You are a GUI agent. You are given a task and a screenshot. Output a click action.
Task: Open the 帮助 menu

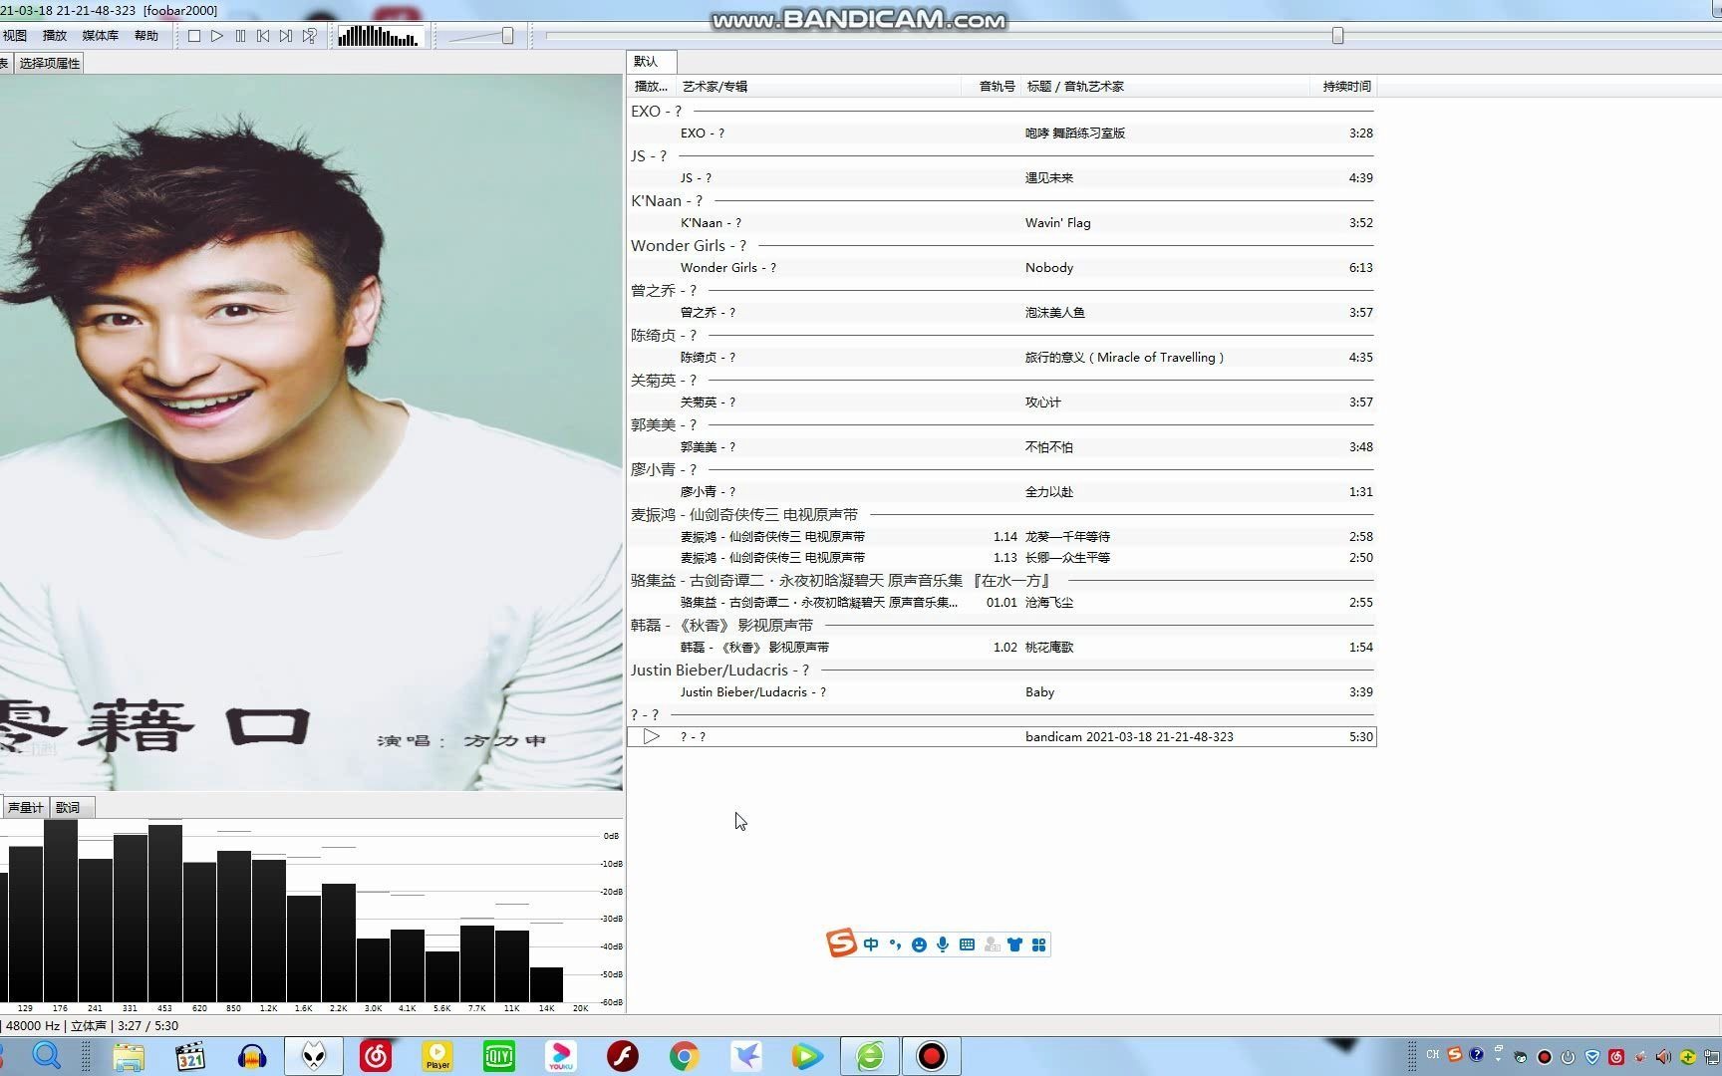click(146, 36)
